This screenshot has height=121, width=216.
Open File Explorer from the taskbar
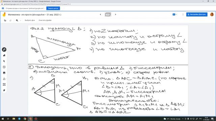coord(14,119)
